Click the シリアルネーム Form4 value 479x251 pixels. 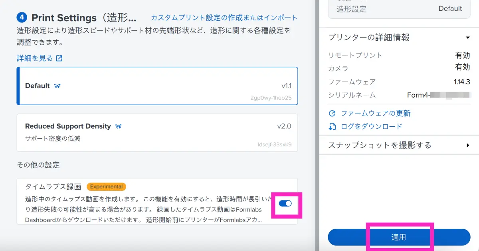[438, 95]
